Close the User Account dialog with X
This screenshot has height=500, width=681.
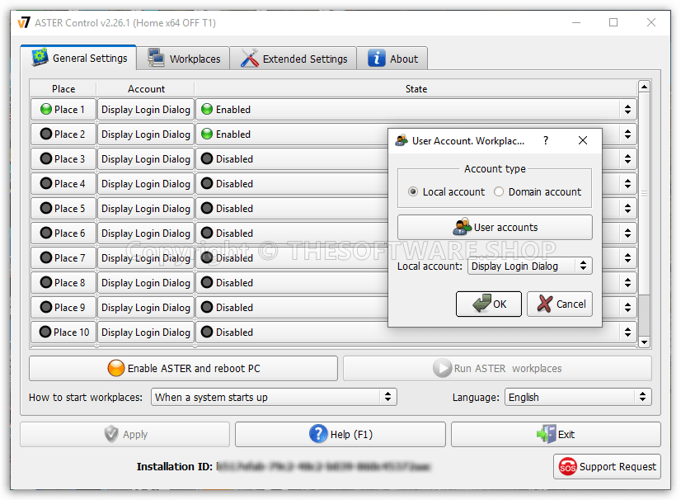click(x=582, y=140)
